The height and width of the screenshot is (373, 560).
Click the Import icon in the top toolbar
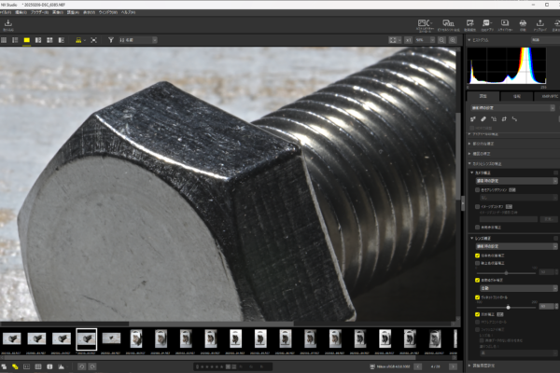(8, 24)
